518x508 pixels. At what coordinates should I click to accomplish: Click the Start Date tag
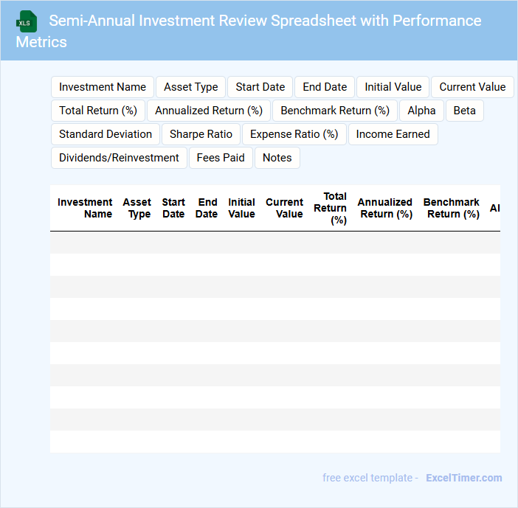click(260, 87)
